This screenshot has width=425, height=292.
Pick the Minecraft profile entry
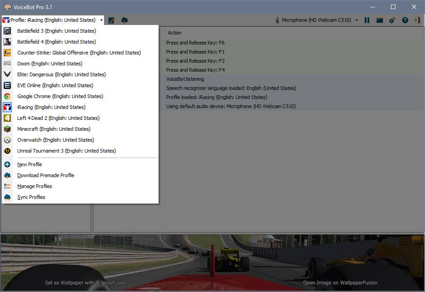(x=80, y=129)
